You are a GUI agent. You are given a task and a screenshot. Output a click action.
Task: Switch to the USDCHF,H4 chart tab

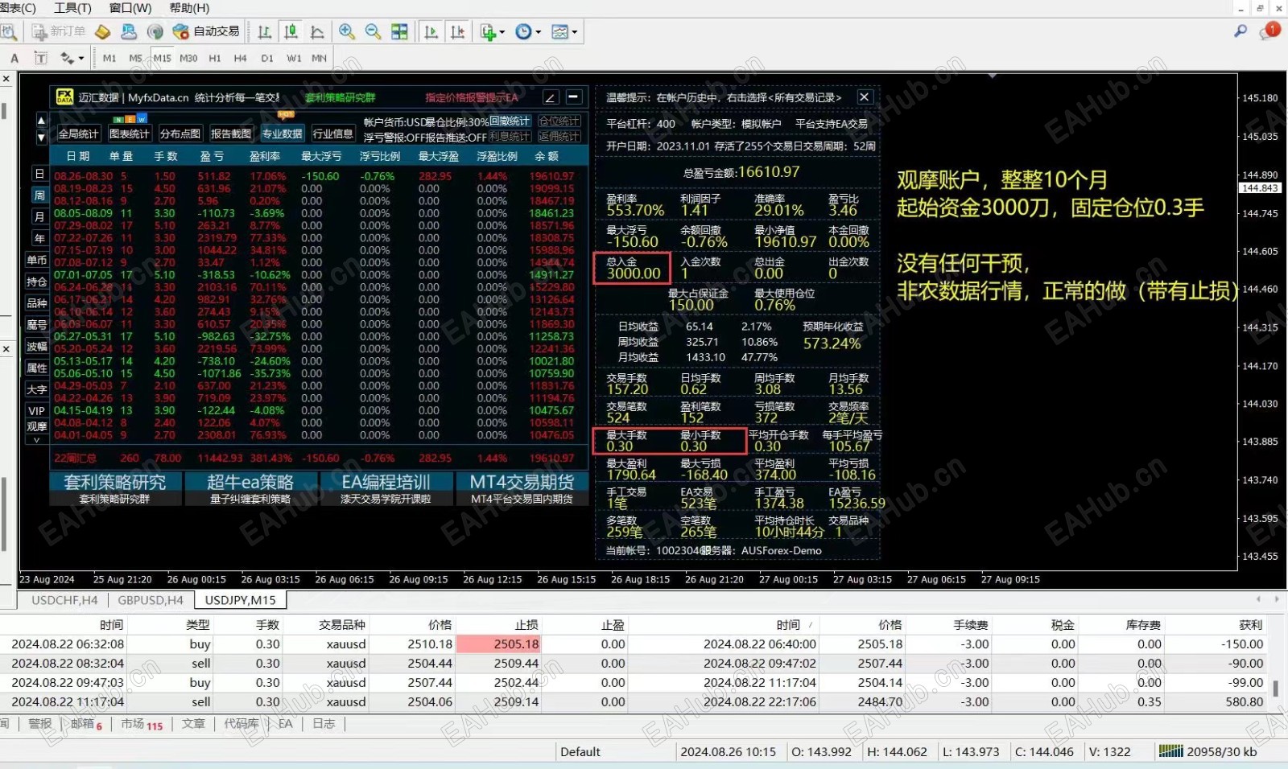point(64,600)
